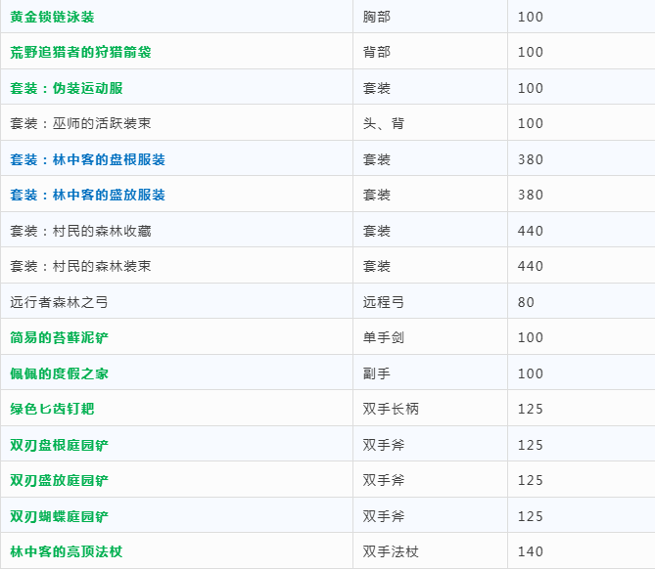The image size is (655, 570).
Task: Open the 双刃盘根庭园铲 item link
Action: [x=59, y=445]
